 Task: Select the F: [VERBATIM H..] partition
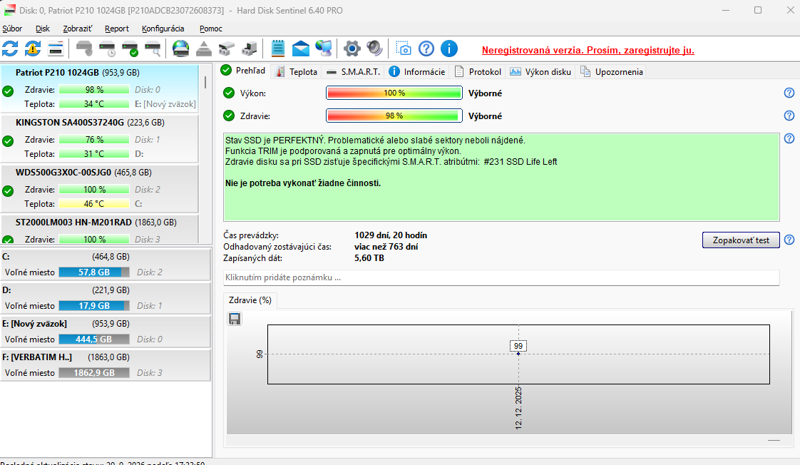click(105, 365)
